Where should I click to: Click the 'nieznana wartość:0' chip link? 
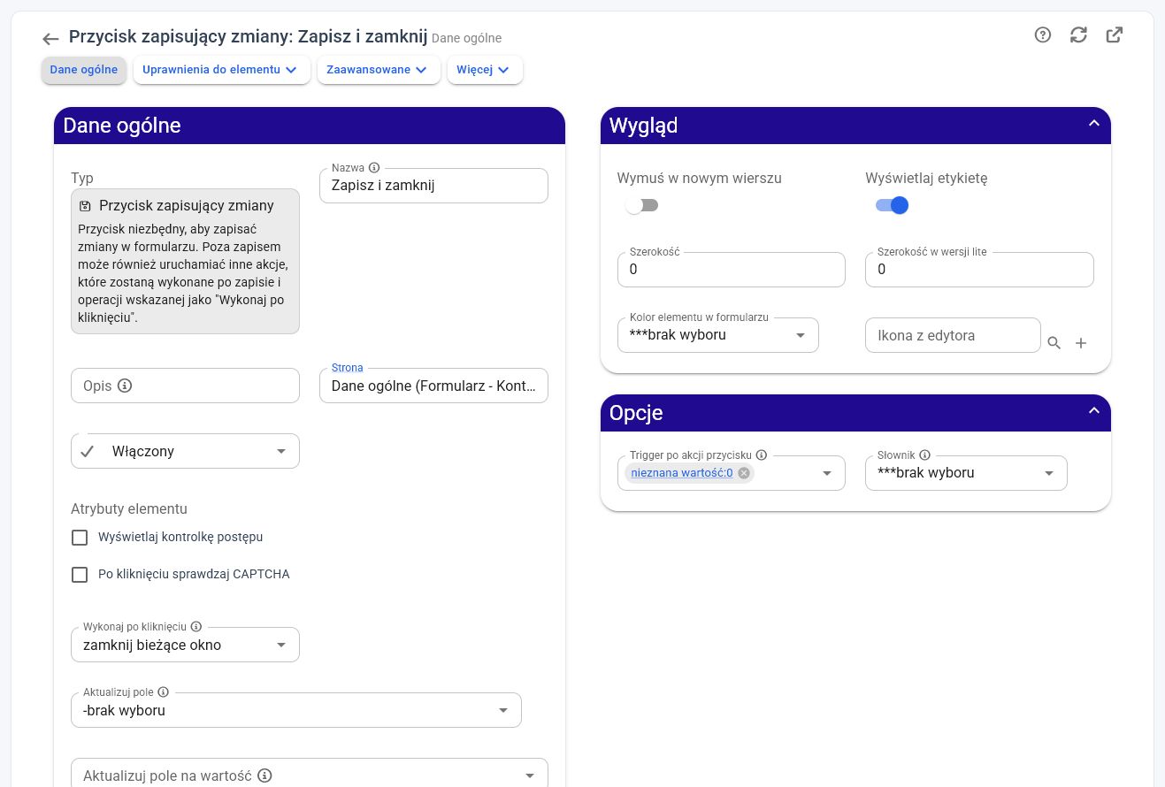coord(682,473)
